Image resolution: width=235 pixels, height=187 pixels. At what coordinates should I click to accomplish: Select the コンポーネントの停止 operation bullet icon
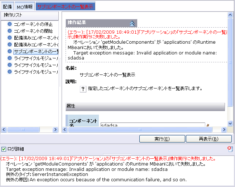coord(10,24)
